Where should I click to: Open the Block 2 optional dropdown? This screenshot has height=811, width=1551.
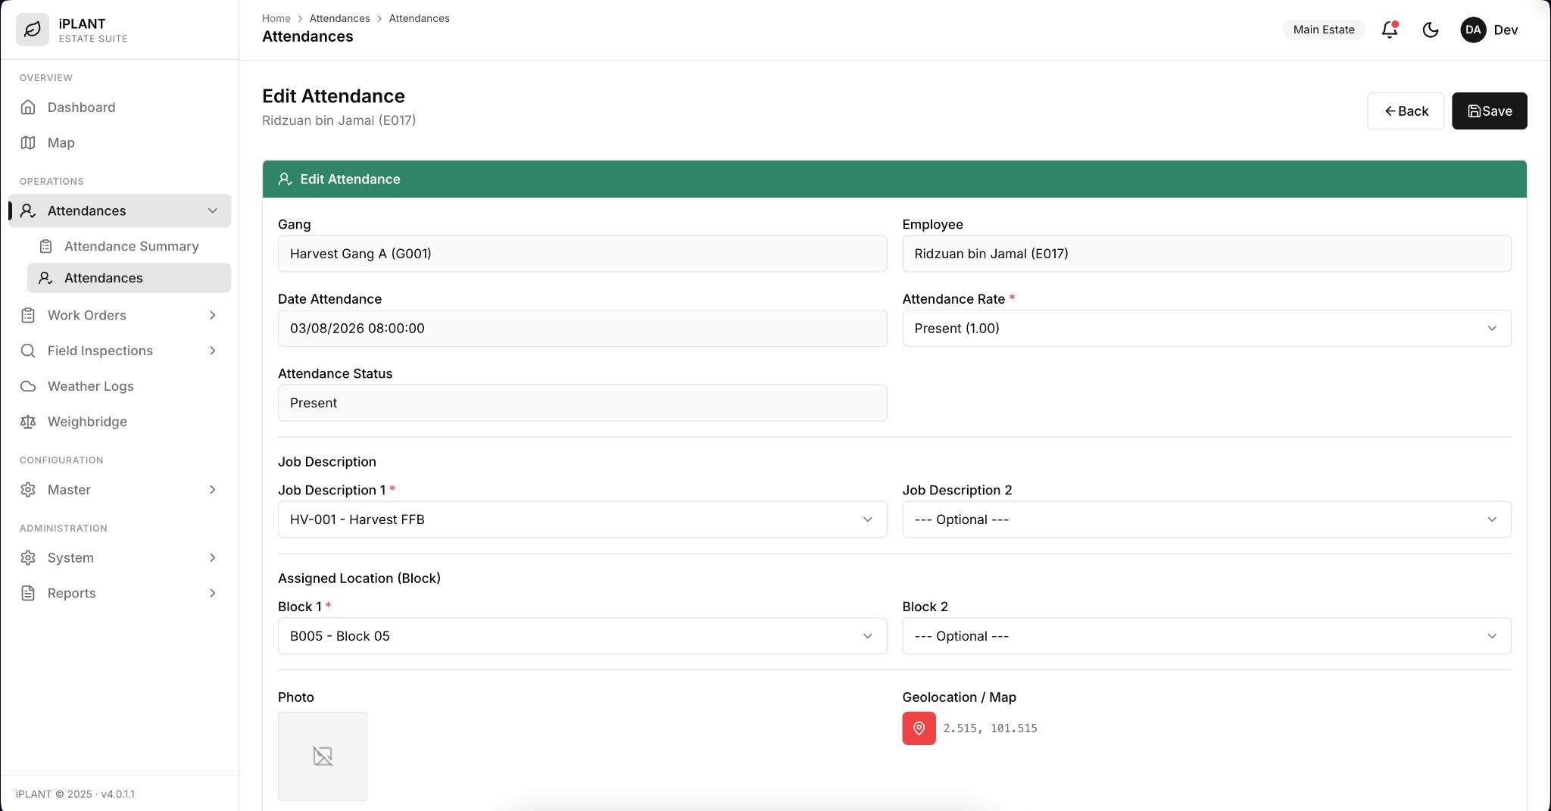click(1206, 636)
